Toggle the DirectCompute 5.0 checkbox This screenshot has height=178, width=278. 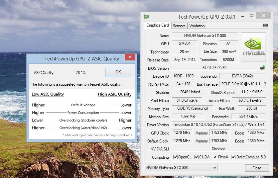click(x=233, y=157)
